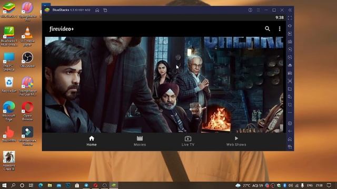
Task: Open the Windows Start menu
Action: pos(4,185)
